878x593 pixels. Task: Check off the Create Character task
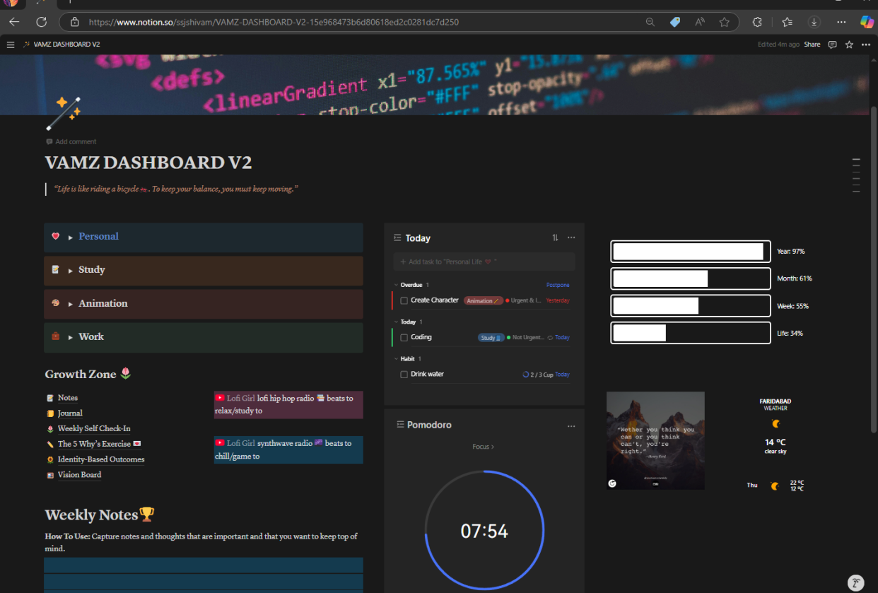404,300
